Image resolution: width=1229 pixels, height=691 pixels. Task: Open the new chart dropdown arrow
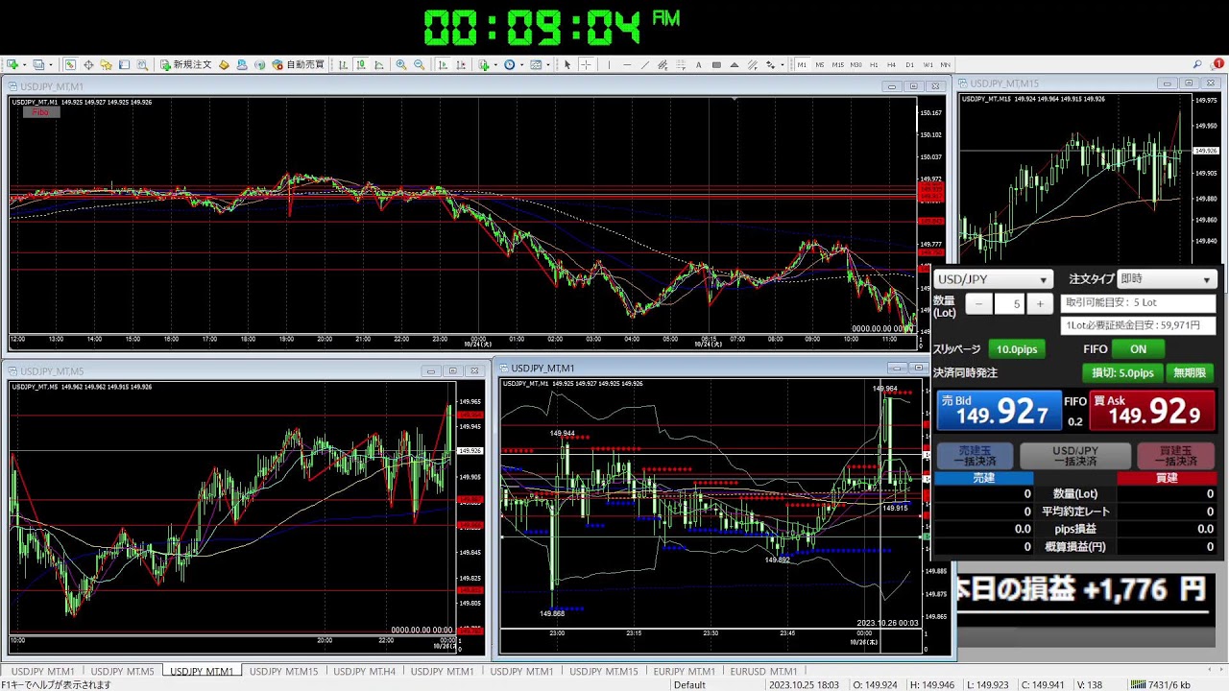tap(25, 65)
